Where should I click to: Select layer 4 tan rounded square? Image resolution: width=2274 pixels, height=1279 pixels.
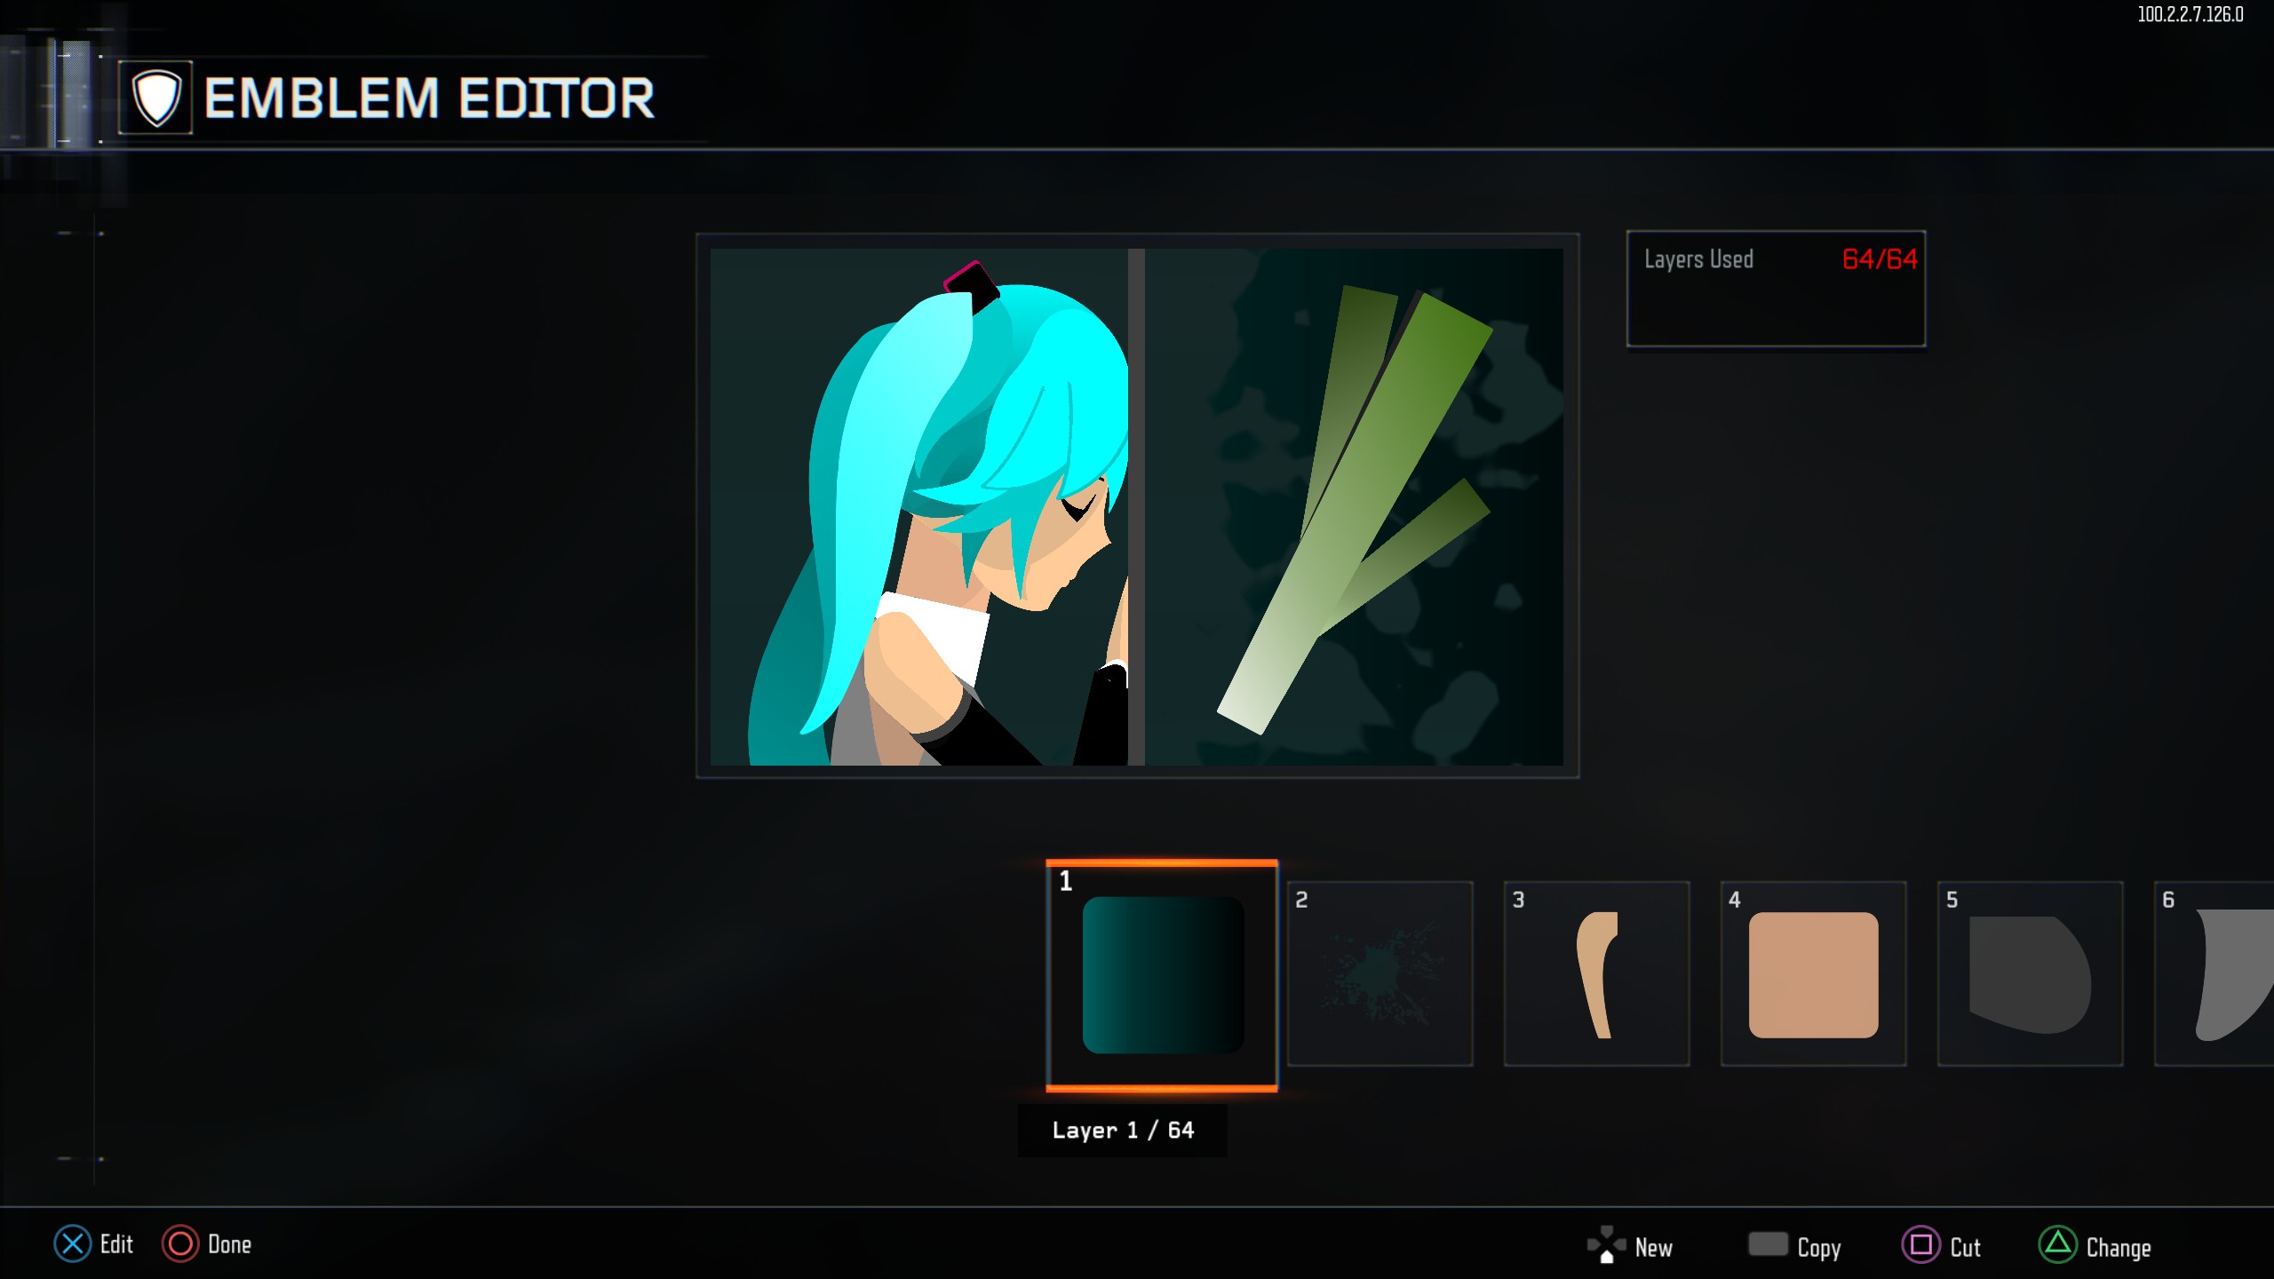point(1813,974)
